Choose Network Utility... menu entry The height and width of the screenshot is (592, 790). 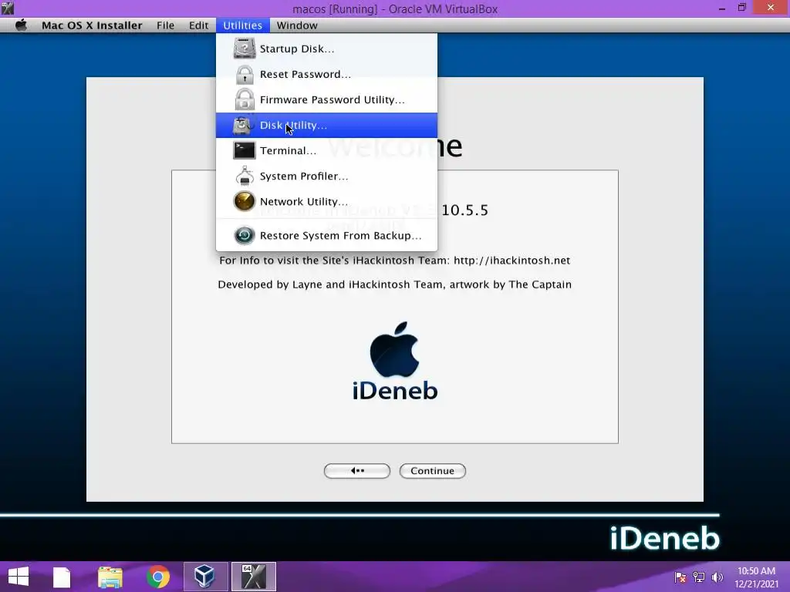326,201
